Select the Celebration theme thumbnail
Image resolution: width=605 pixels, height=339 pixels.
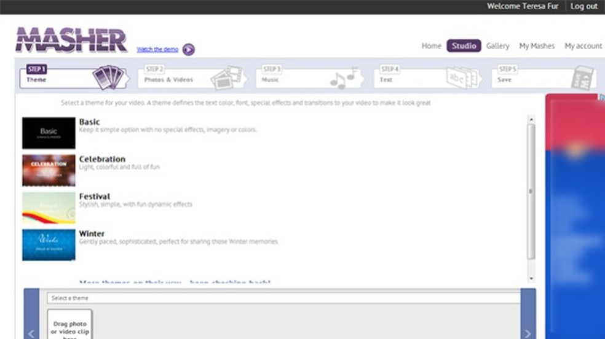pyautogui.click(x=49, y=170)
